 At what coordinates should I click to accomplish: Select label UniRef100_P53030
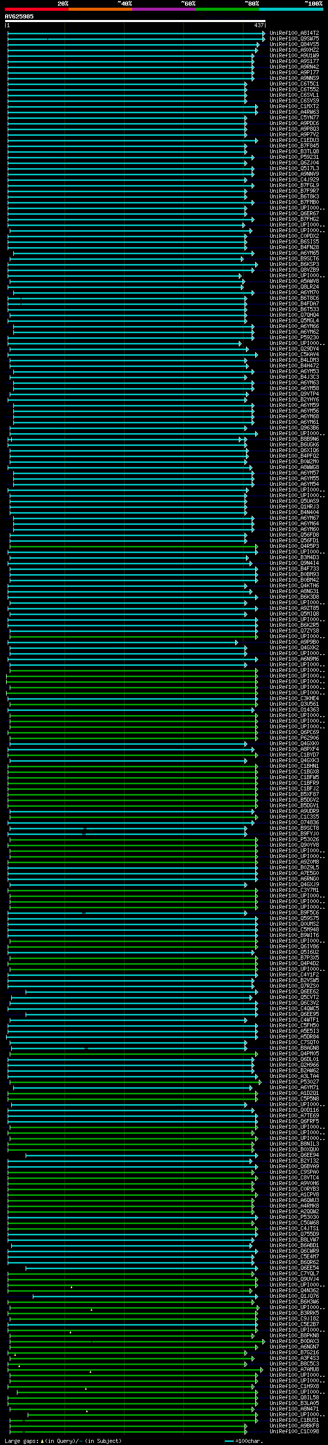pos(294,1217)
